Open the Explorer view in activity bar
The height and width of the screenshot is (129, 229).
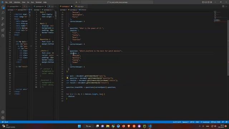coord(3,7)
